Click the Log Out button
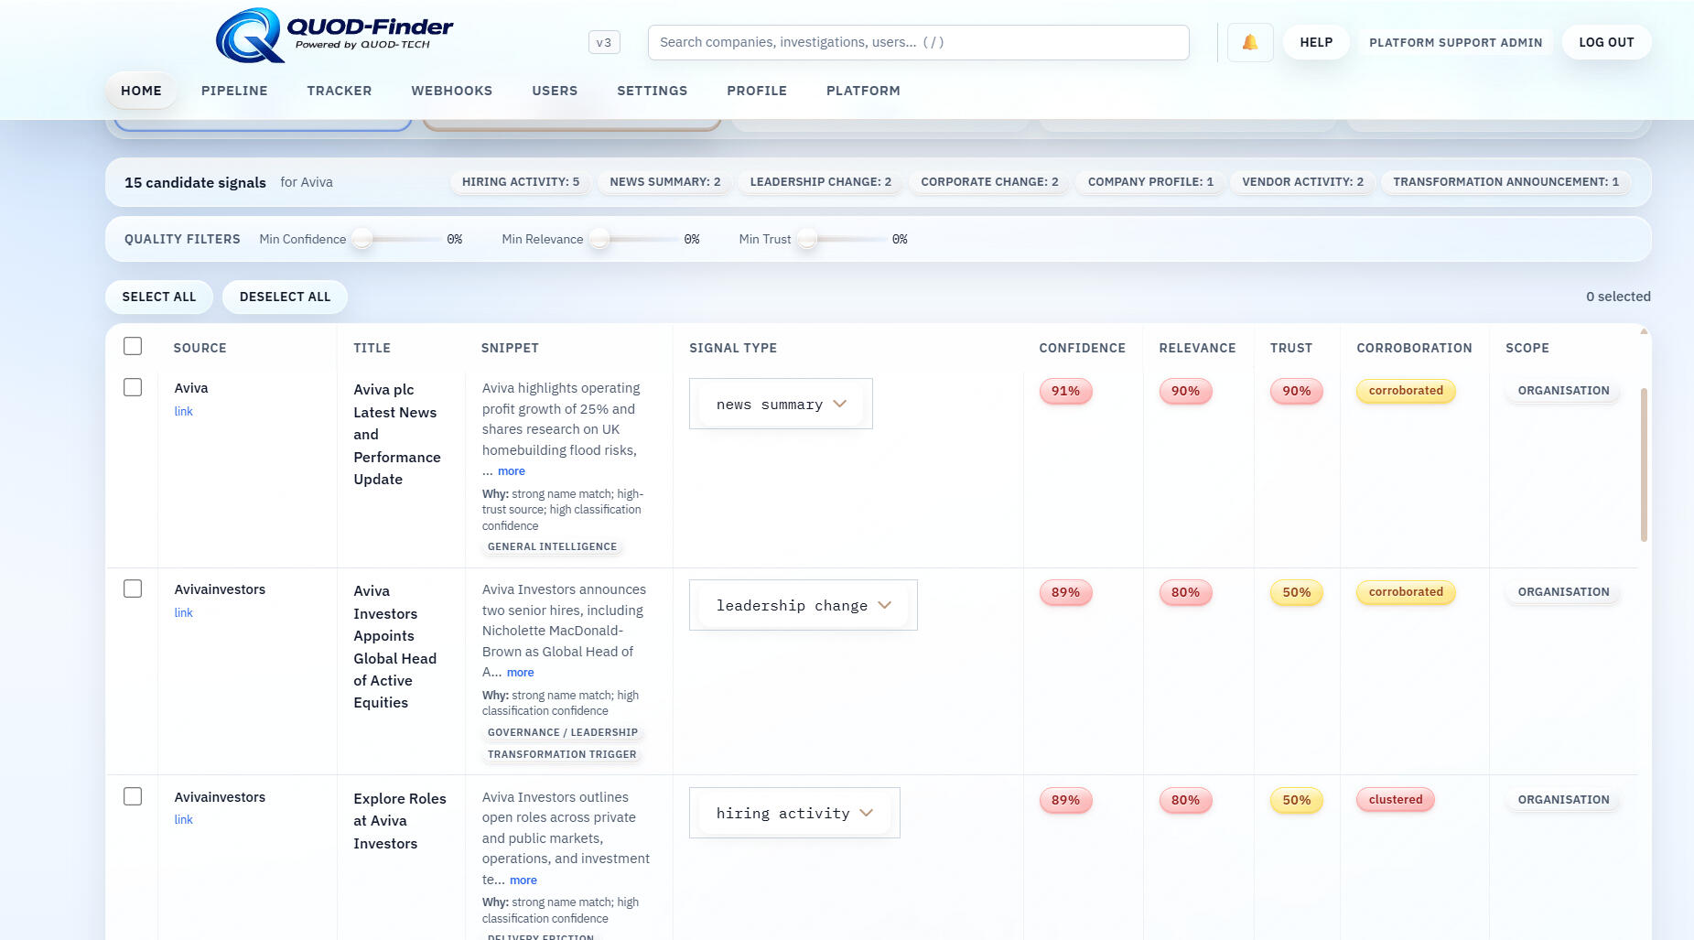 (x=1606, y=42)
